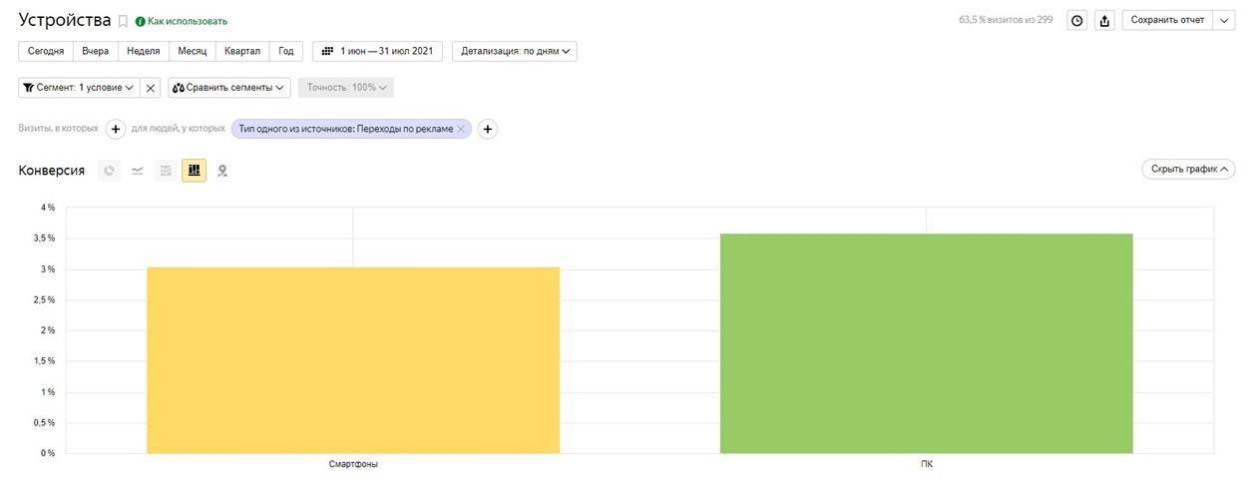This screenshot has height=495, width=1252.
Task: Select the stacked area chart icon
Action: [166, 171]
